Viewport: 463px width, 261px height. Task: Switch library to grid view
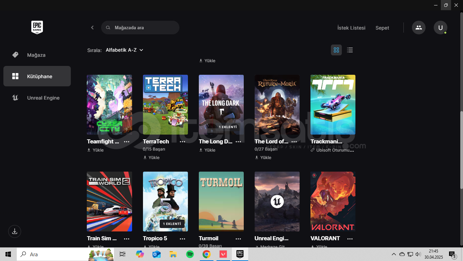336,50
